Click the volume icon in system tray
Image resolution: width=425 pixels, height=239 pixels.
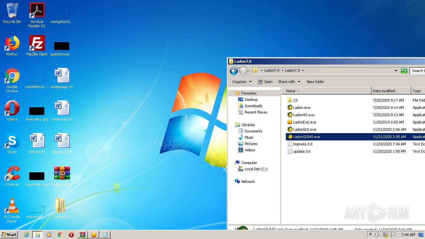[x=377, y=235]
